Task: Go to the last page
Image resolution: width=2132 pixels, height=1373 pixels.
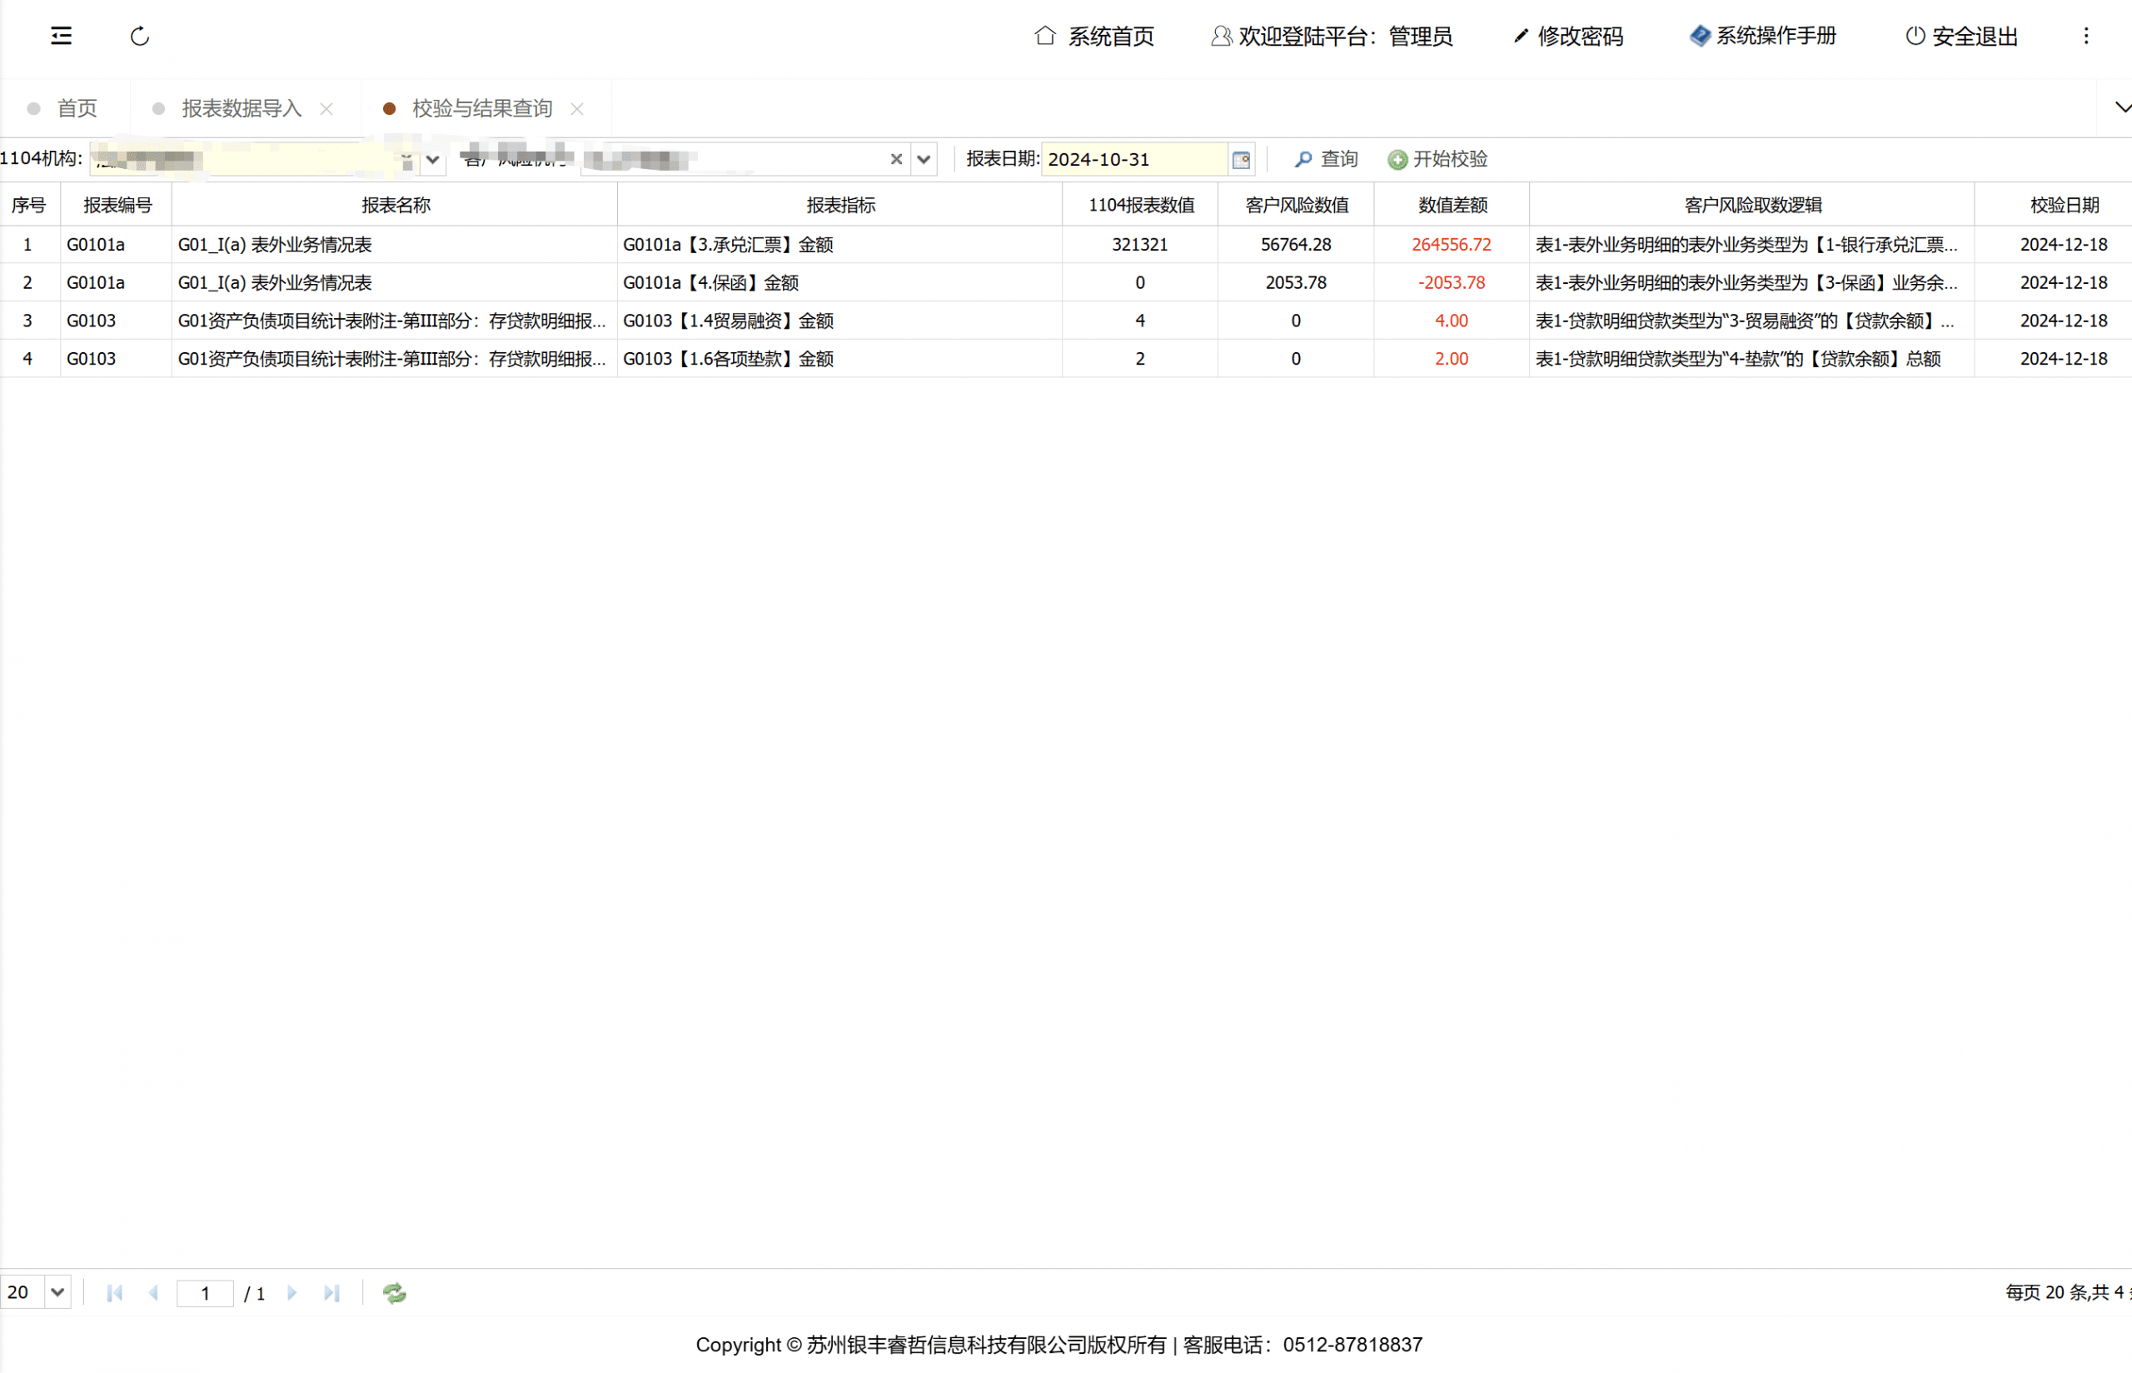Action: point(331,1293)
